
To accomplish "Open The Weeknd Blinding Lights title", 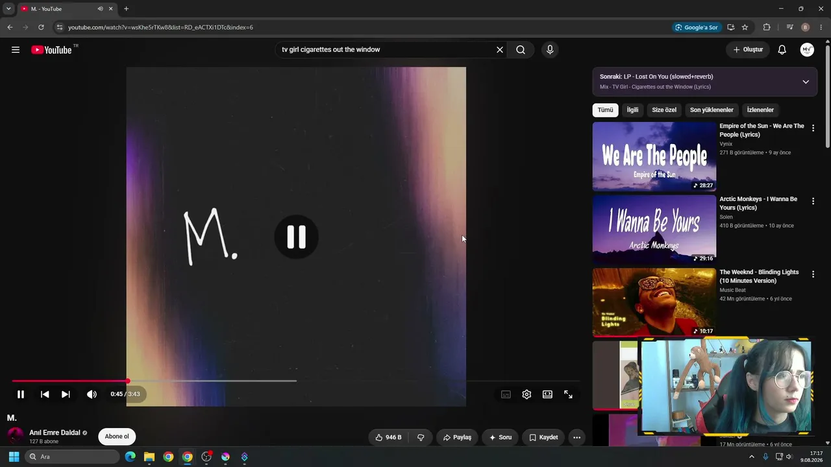I will coord(759,276).
